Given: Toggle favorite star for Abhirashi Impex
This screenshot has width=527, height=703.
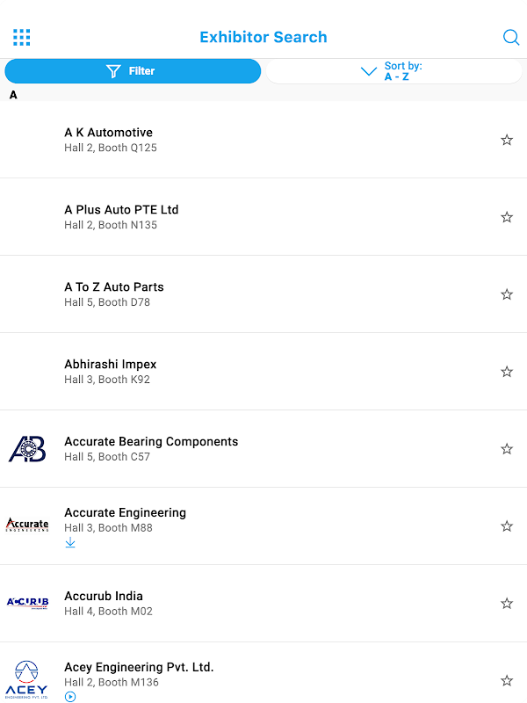Looking at the screenshot, I should [x=507, y=372].
